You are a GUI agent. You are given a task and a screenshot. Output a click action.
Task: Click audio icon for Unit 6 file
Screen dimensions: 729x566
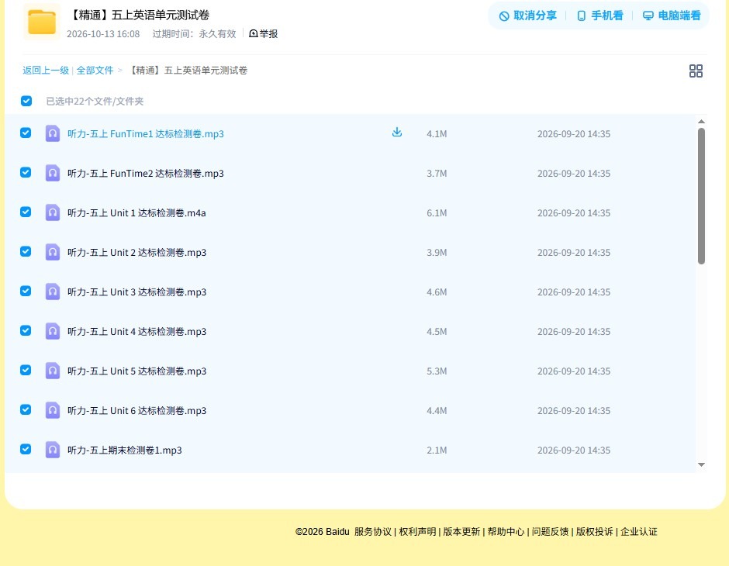click(53, 410)
